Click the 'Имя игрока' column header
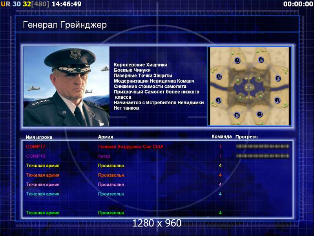This screenshot has width=314, height=236. click(x=39, y=137)
